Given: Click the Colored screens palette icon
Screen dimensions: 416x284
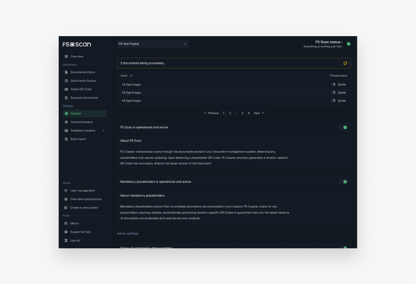Looking at the screenshot, I should point(66,122).
